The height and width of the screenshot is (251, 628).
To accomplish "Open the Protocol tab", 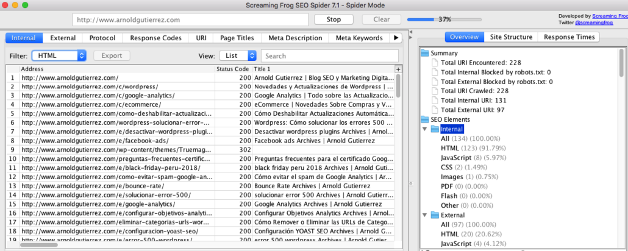I will coord(102,38).
